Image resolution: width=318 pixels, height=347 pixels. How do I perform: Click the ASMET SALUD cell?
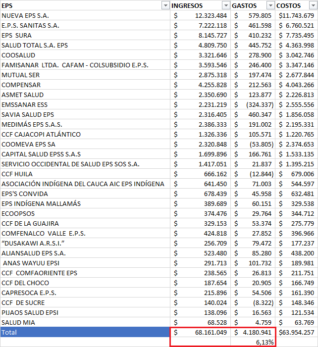pyautogui.click(x=85, y=95)
